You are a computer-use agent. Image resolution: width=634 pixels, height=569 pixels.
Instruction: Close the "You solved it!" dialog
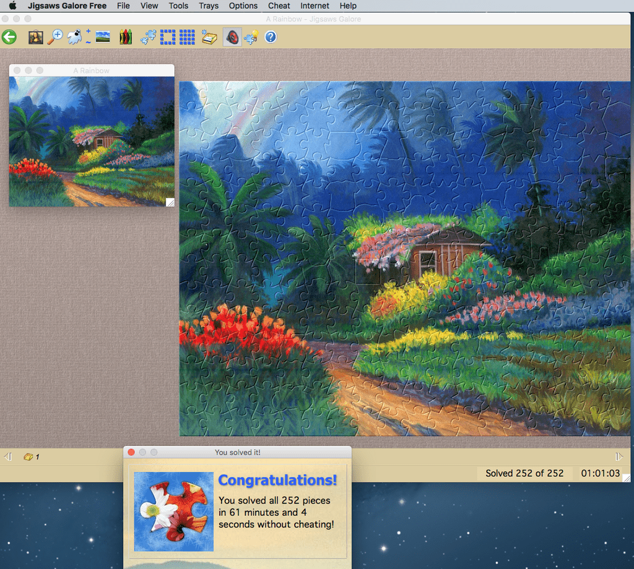click(x=131, y=452)
